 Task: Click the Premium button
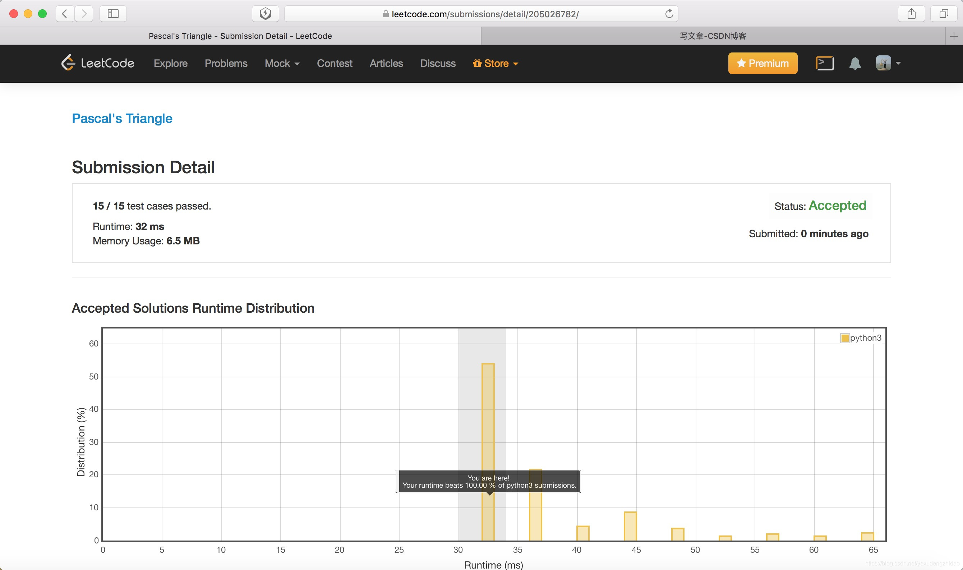[762, 63]
